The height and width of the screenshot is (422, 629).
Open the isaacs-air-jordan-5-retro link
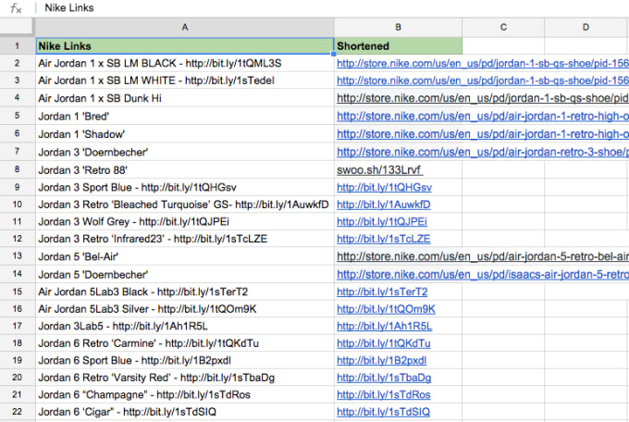click(x=483, y=275)
